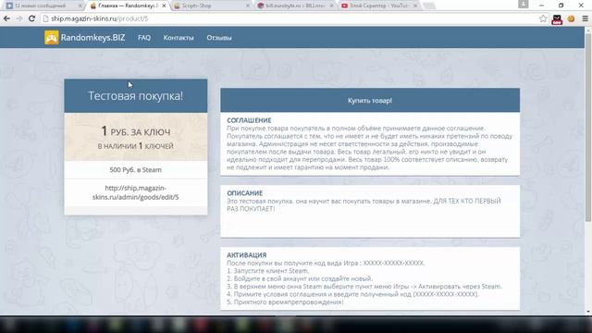
Task: Open the Отзывы reviews page
Action: [x=219, y=38]
